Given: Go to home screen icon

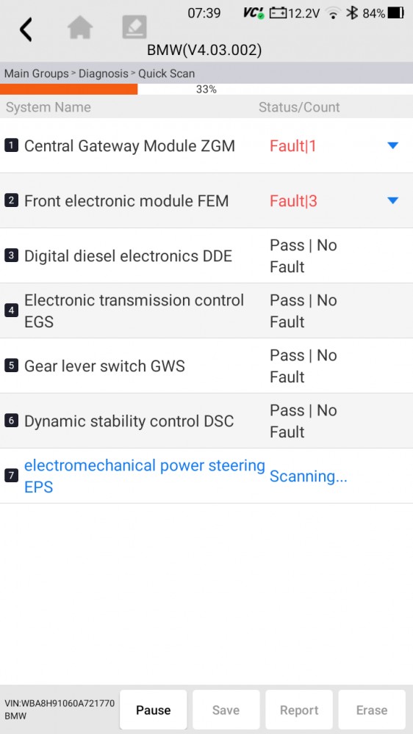Looking at the screenshot, I should pyautogui.click(x=80, y=28).
